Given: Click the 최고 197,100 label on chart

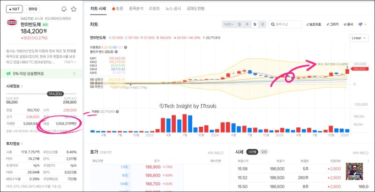Looking at the screenshot, I should (x=333, y=64).
